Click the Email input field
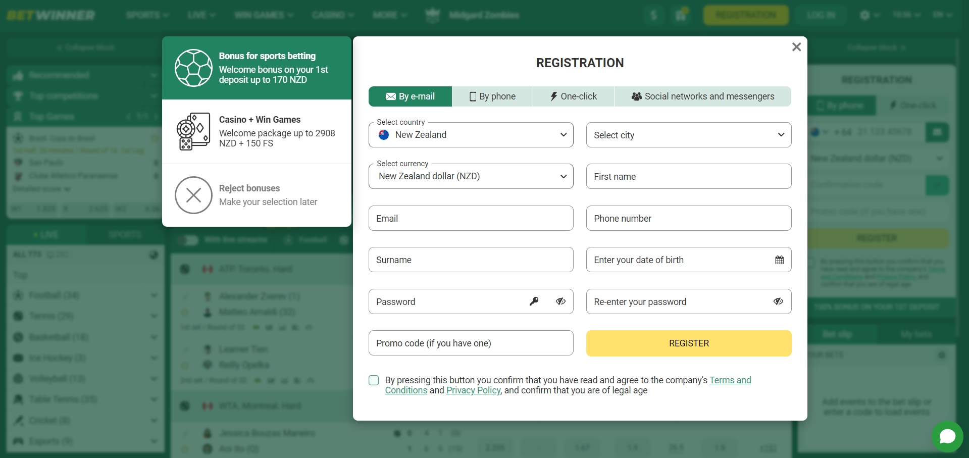Viewport: 969px width, 458px height. point(471,218)
